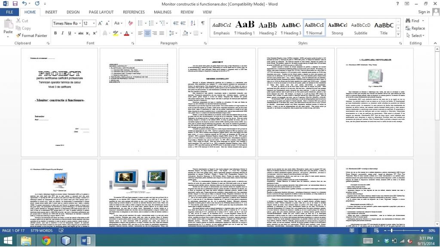This screenshot has height=247, width=440.
Task: Switch to the PAGE LAYOUT tab
Action: click(101, 12)
